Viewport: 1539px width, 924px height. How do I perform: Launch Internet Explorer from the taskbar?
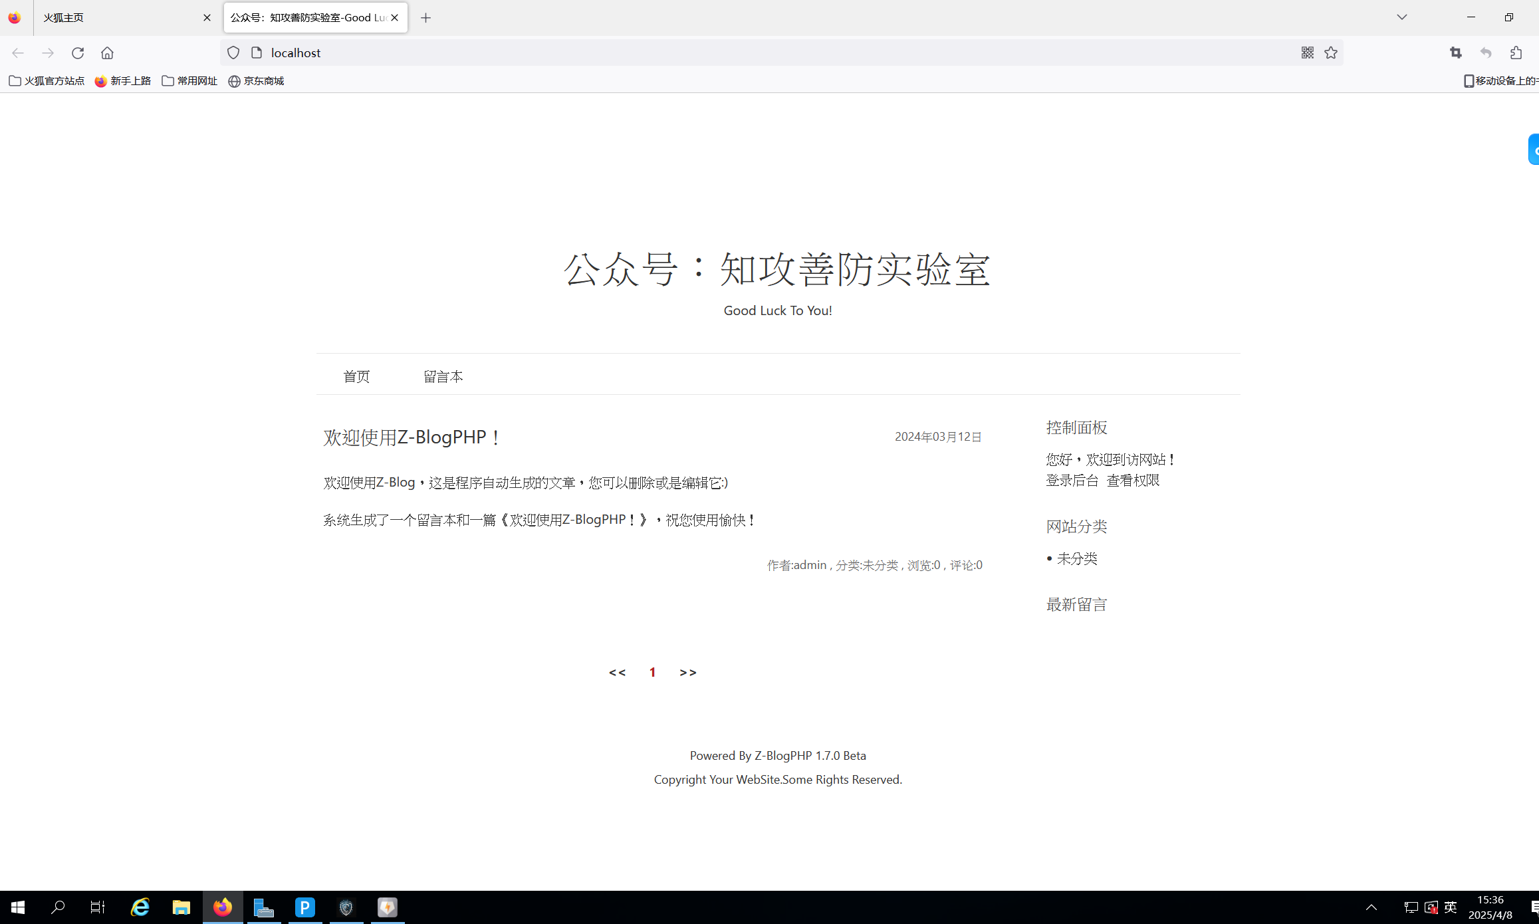(x=140, y=907)
